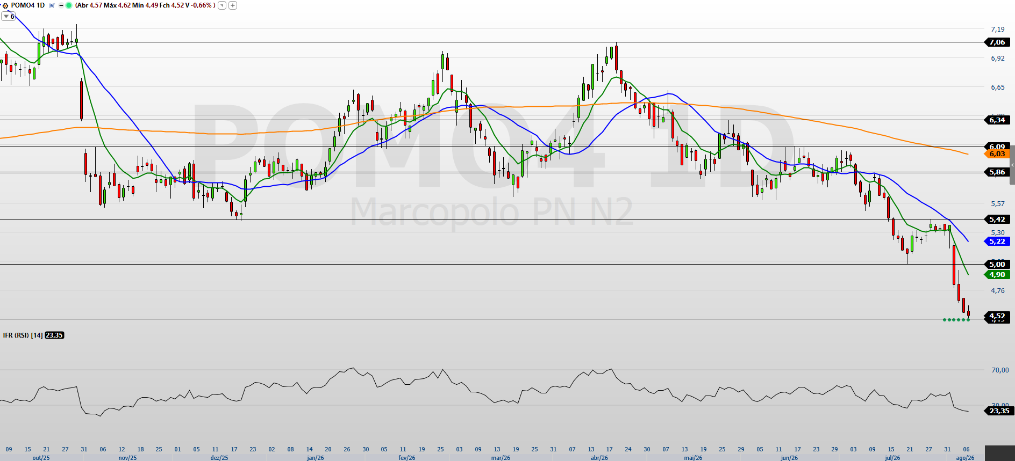Click the Fch 4,52 closing price value
This screenshot has height=461, width=1015.
coord(171,5)
